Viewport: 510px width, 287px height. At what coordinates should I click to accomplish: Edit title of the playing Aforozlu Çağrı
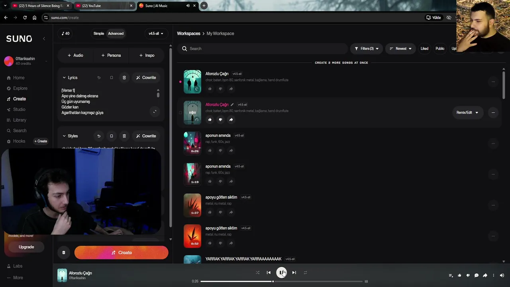(232, 105)
